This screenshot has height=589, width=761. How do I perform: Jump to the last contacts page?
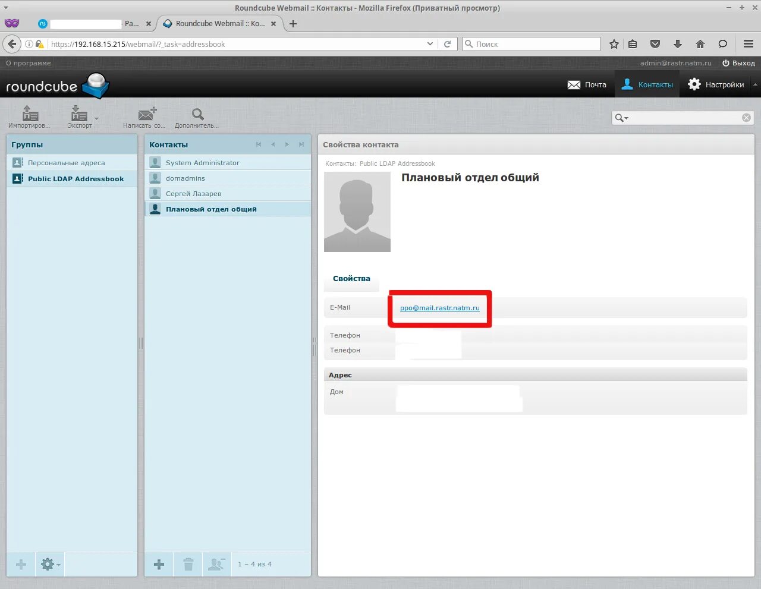click(x=301, y=144)
